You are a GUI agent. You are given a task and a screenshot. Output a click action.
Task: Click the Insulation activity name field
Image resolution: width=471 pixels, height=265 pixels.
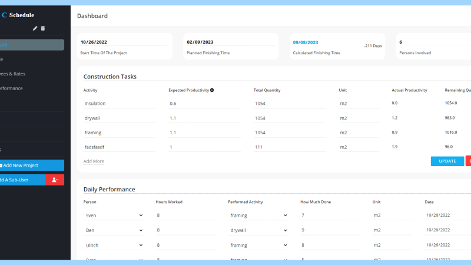point(120,104)
